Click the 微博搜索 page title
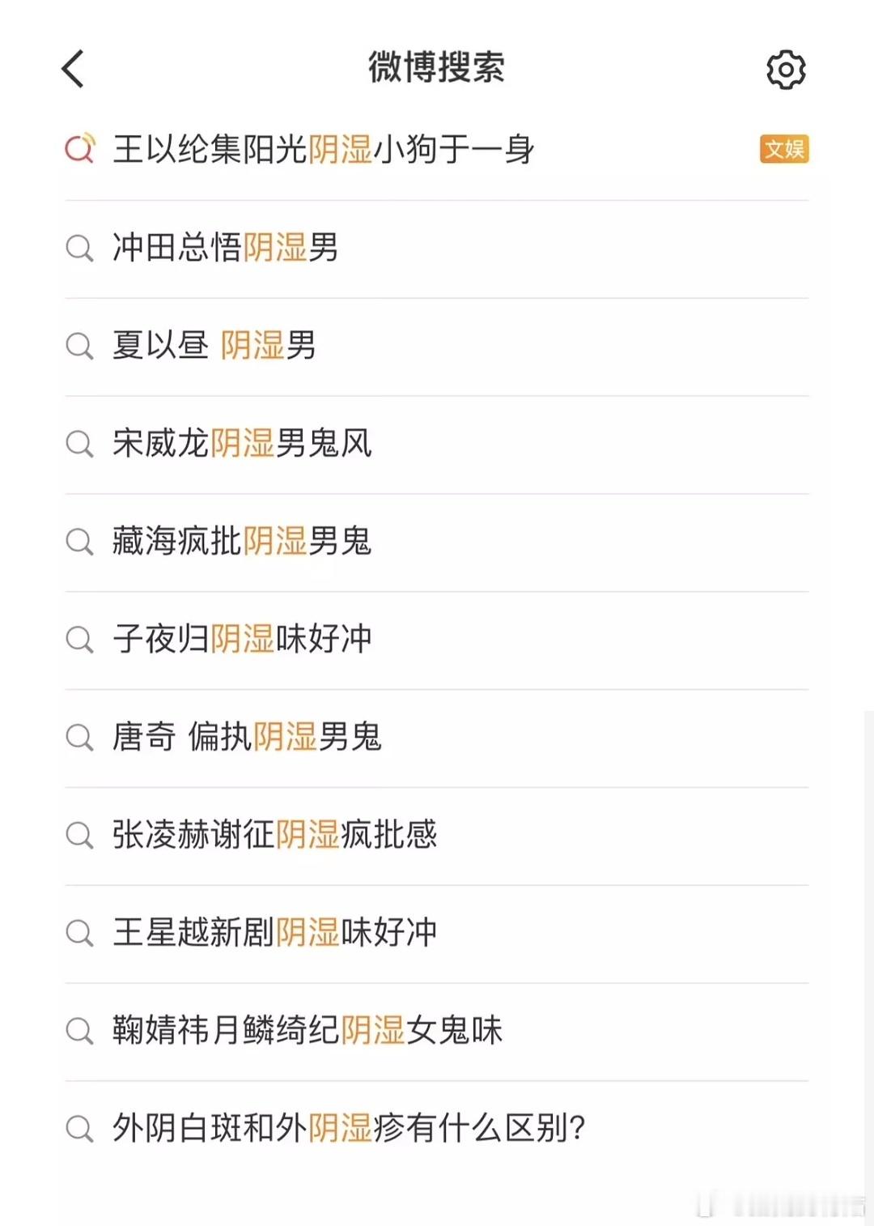 [436, 67]
